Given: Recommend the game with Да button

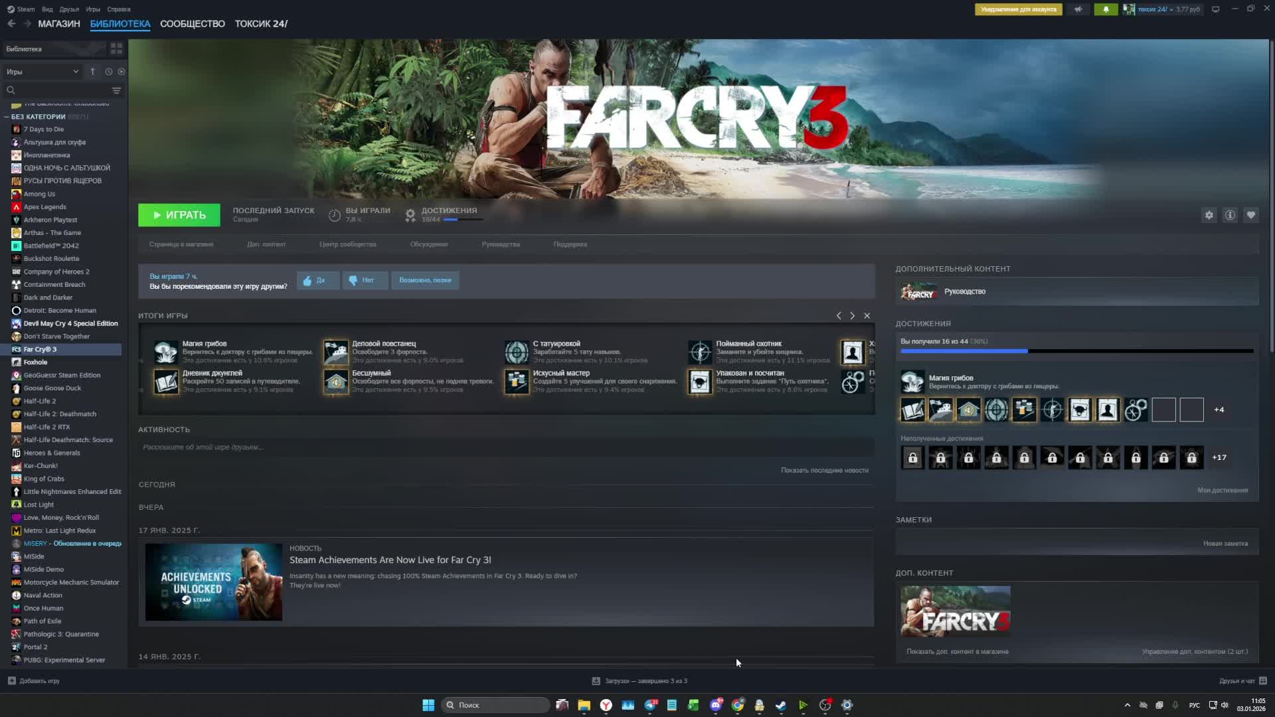Looking at the screenshot, I should pyautogui.click(x=318, y=280).
